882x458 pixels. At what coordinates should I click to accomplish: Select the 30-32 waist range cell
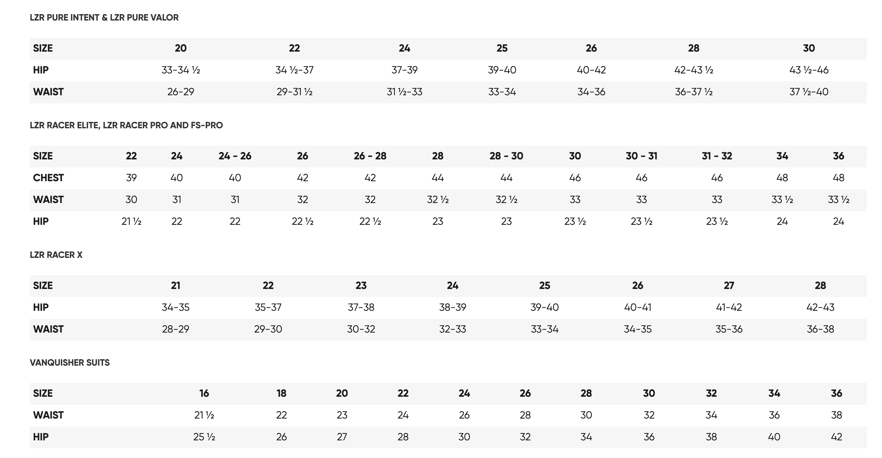pos(361,329)
